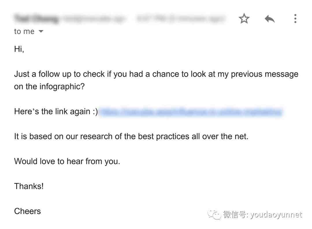
Task: Click the WeChat logo in the watermark
Action: click(x=214, y=215)
